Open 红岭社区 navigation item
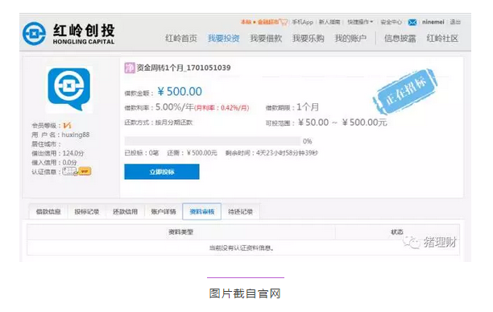This screenshot has height=312, width=493. click(x=442, y=39)
